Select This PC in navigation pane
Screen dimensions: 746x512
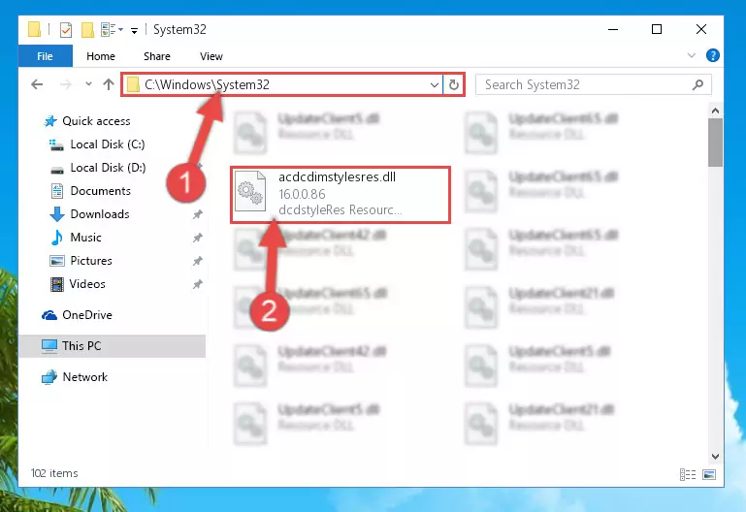[x=81, y=346]
